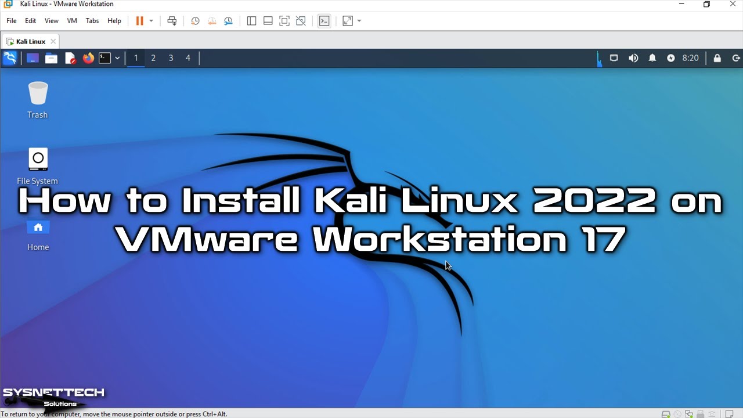Open the File menu in VMware
The height and width of the screenshot is (418, 743).
(12, 21)
